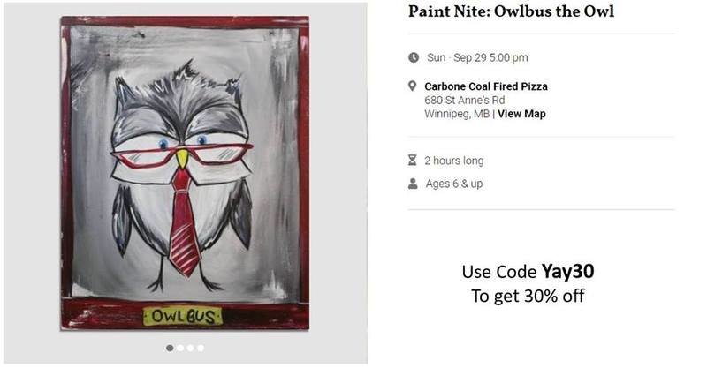Click the To get 30% off text
707x368 pixels.
point(528,297)
